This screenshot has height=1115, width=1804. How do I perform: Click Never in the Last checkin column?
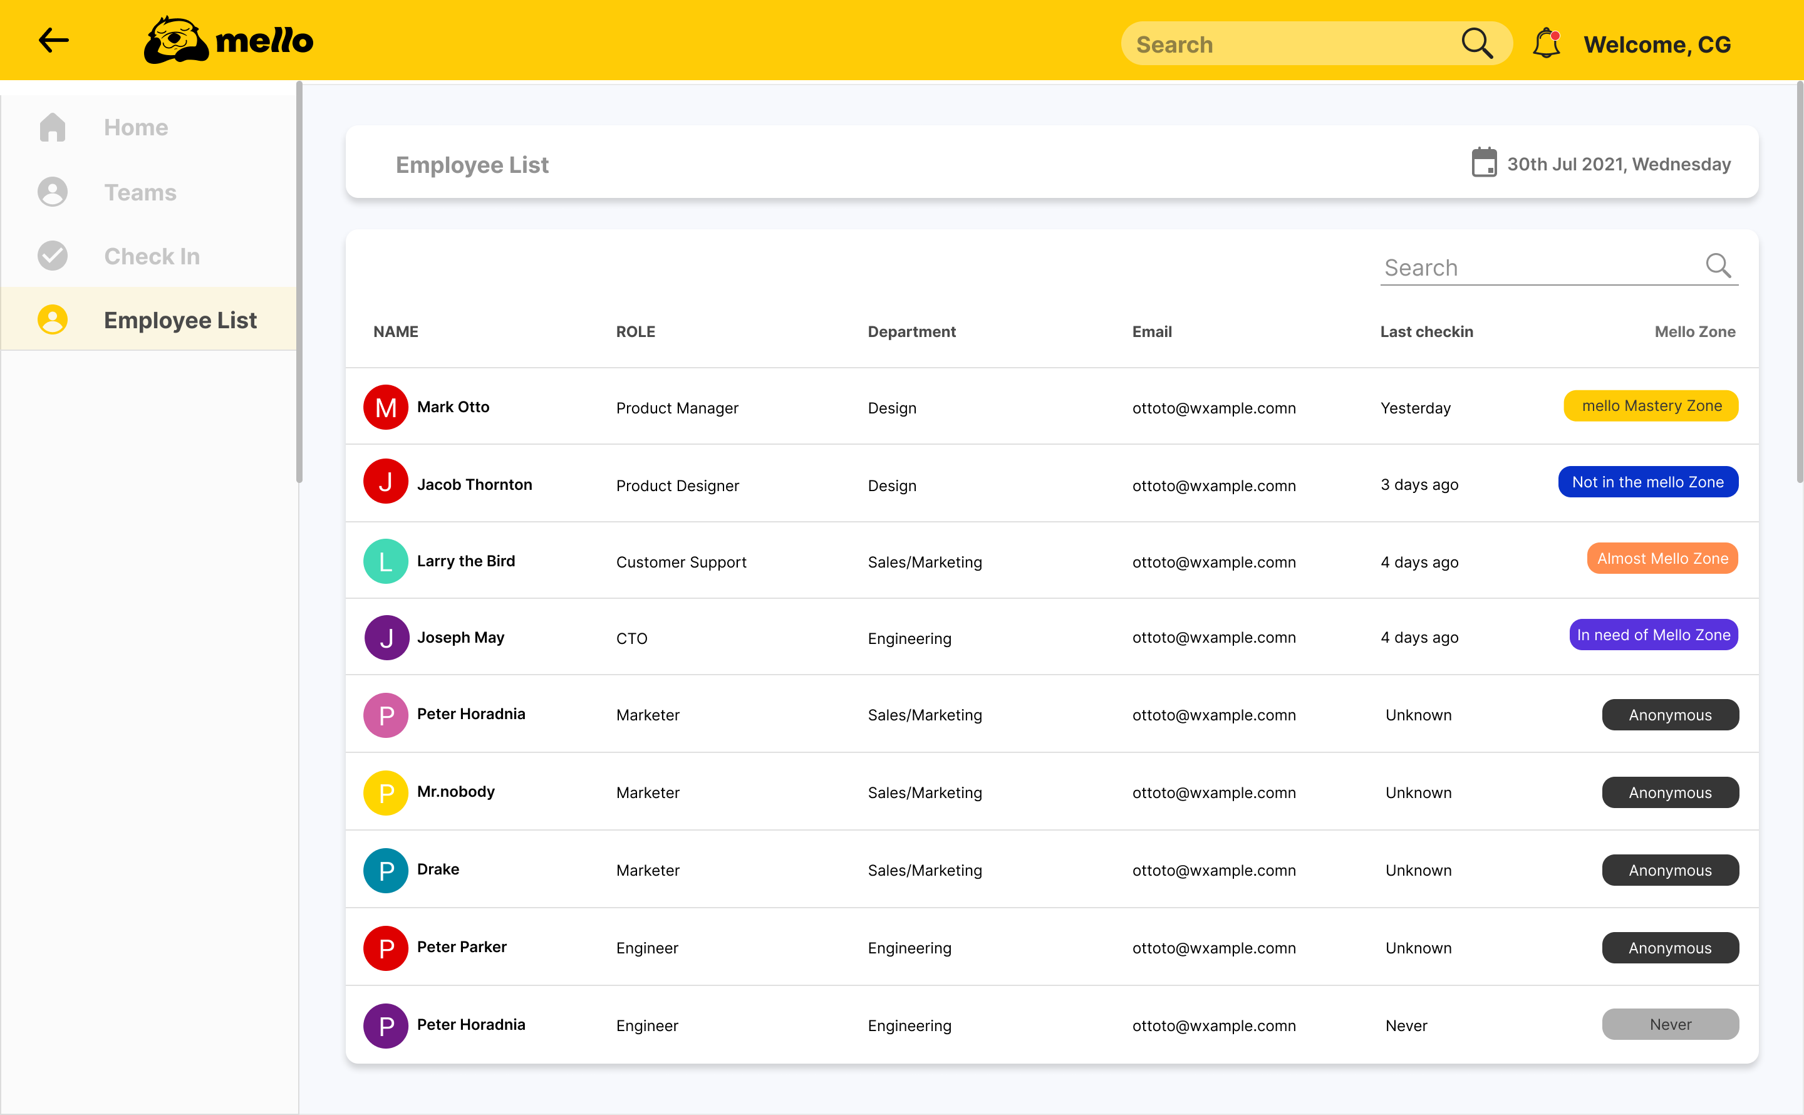1406,1026
